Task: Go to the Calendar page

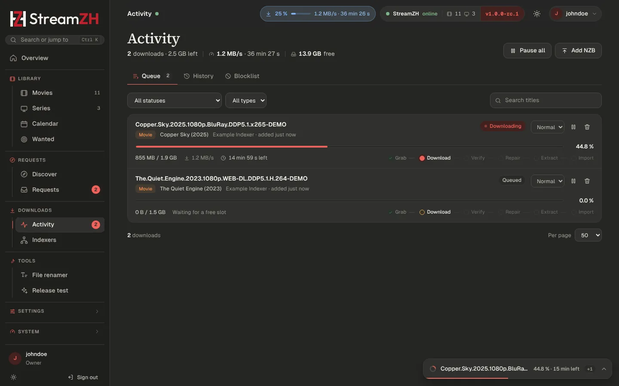Action: pos(60,124)
